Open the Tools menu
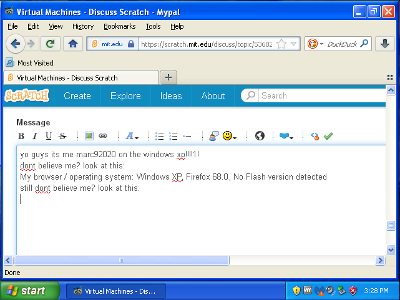Viewport: 400px width, 300px height. pyautogui.click(x=153, y=26)
